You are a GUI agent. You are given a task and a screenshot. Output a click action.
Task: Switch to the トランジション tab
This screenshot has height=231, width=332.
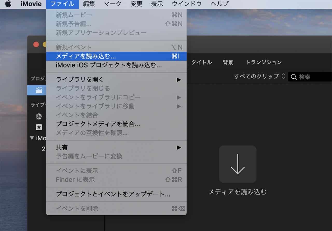(x=264, y=62)
